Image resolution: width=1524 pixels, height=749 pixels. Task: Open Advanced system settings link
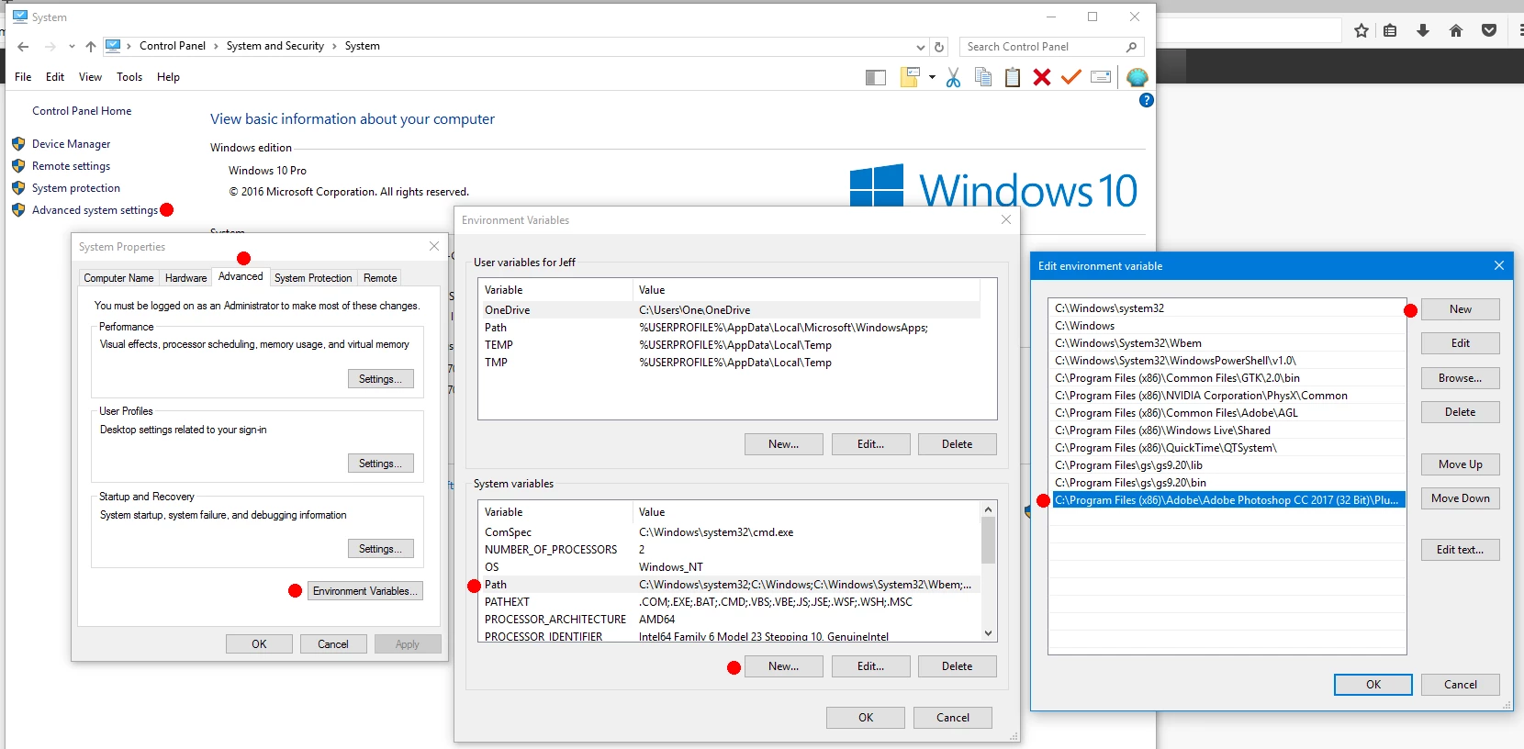[95, 210]
